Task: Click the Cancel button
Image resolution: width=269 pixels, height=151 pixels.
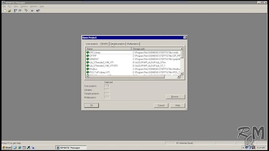Action: (x=161, y=105)
